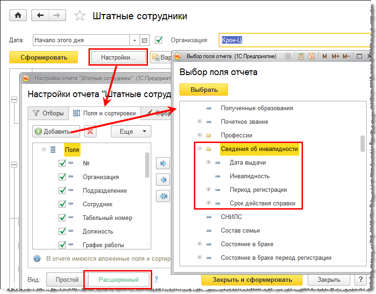This screenshot has width=376, height=294.
Task: Click favorites star in field selection title bar
Action: tap(288, 56)
